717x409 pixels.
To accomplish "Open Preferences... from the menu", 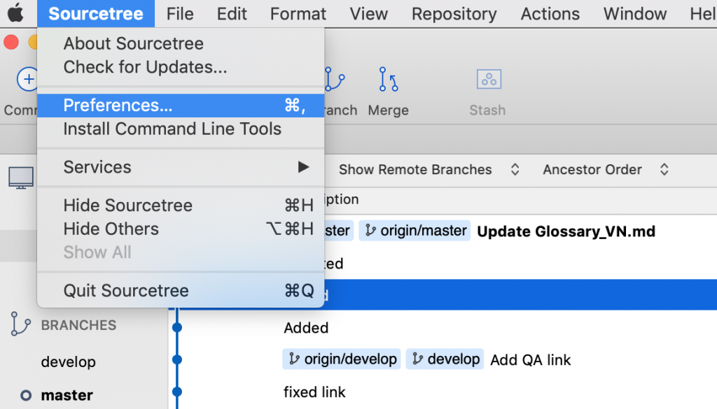I will (x=181, y=106).
